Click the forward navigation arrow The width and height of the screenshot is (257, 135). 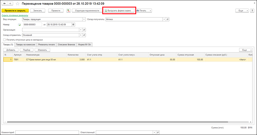pyautogui.click(x=10, y=3)
